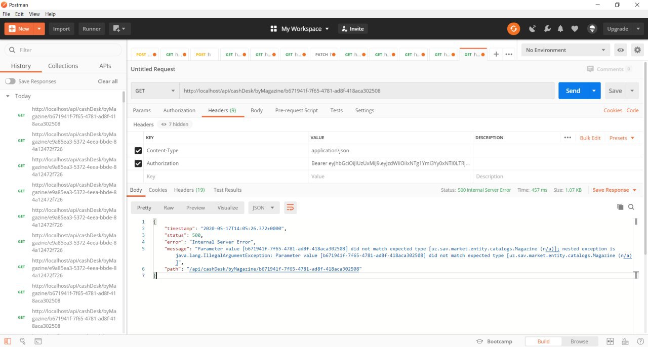Image resolution: width=648 pixels, height=347 pixels.
Task: Switch to two-pane layout icon
Action: pos(610,341)
